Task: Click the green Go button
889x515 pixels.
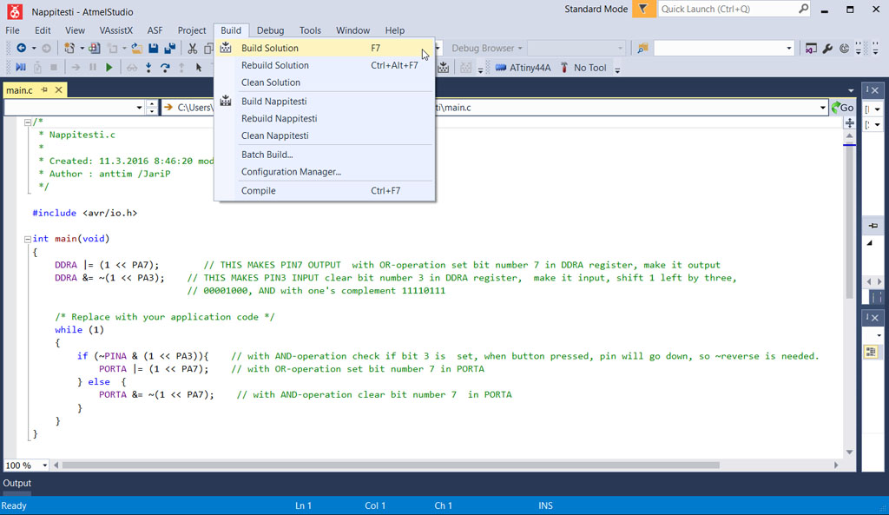Action: point(843,107)
